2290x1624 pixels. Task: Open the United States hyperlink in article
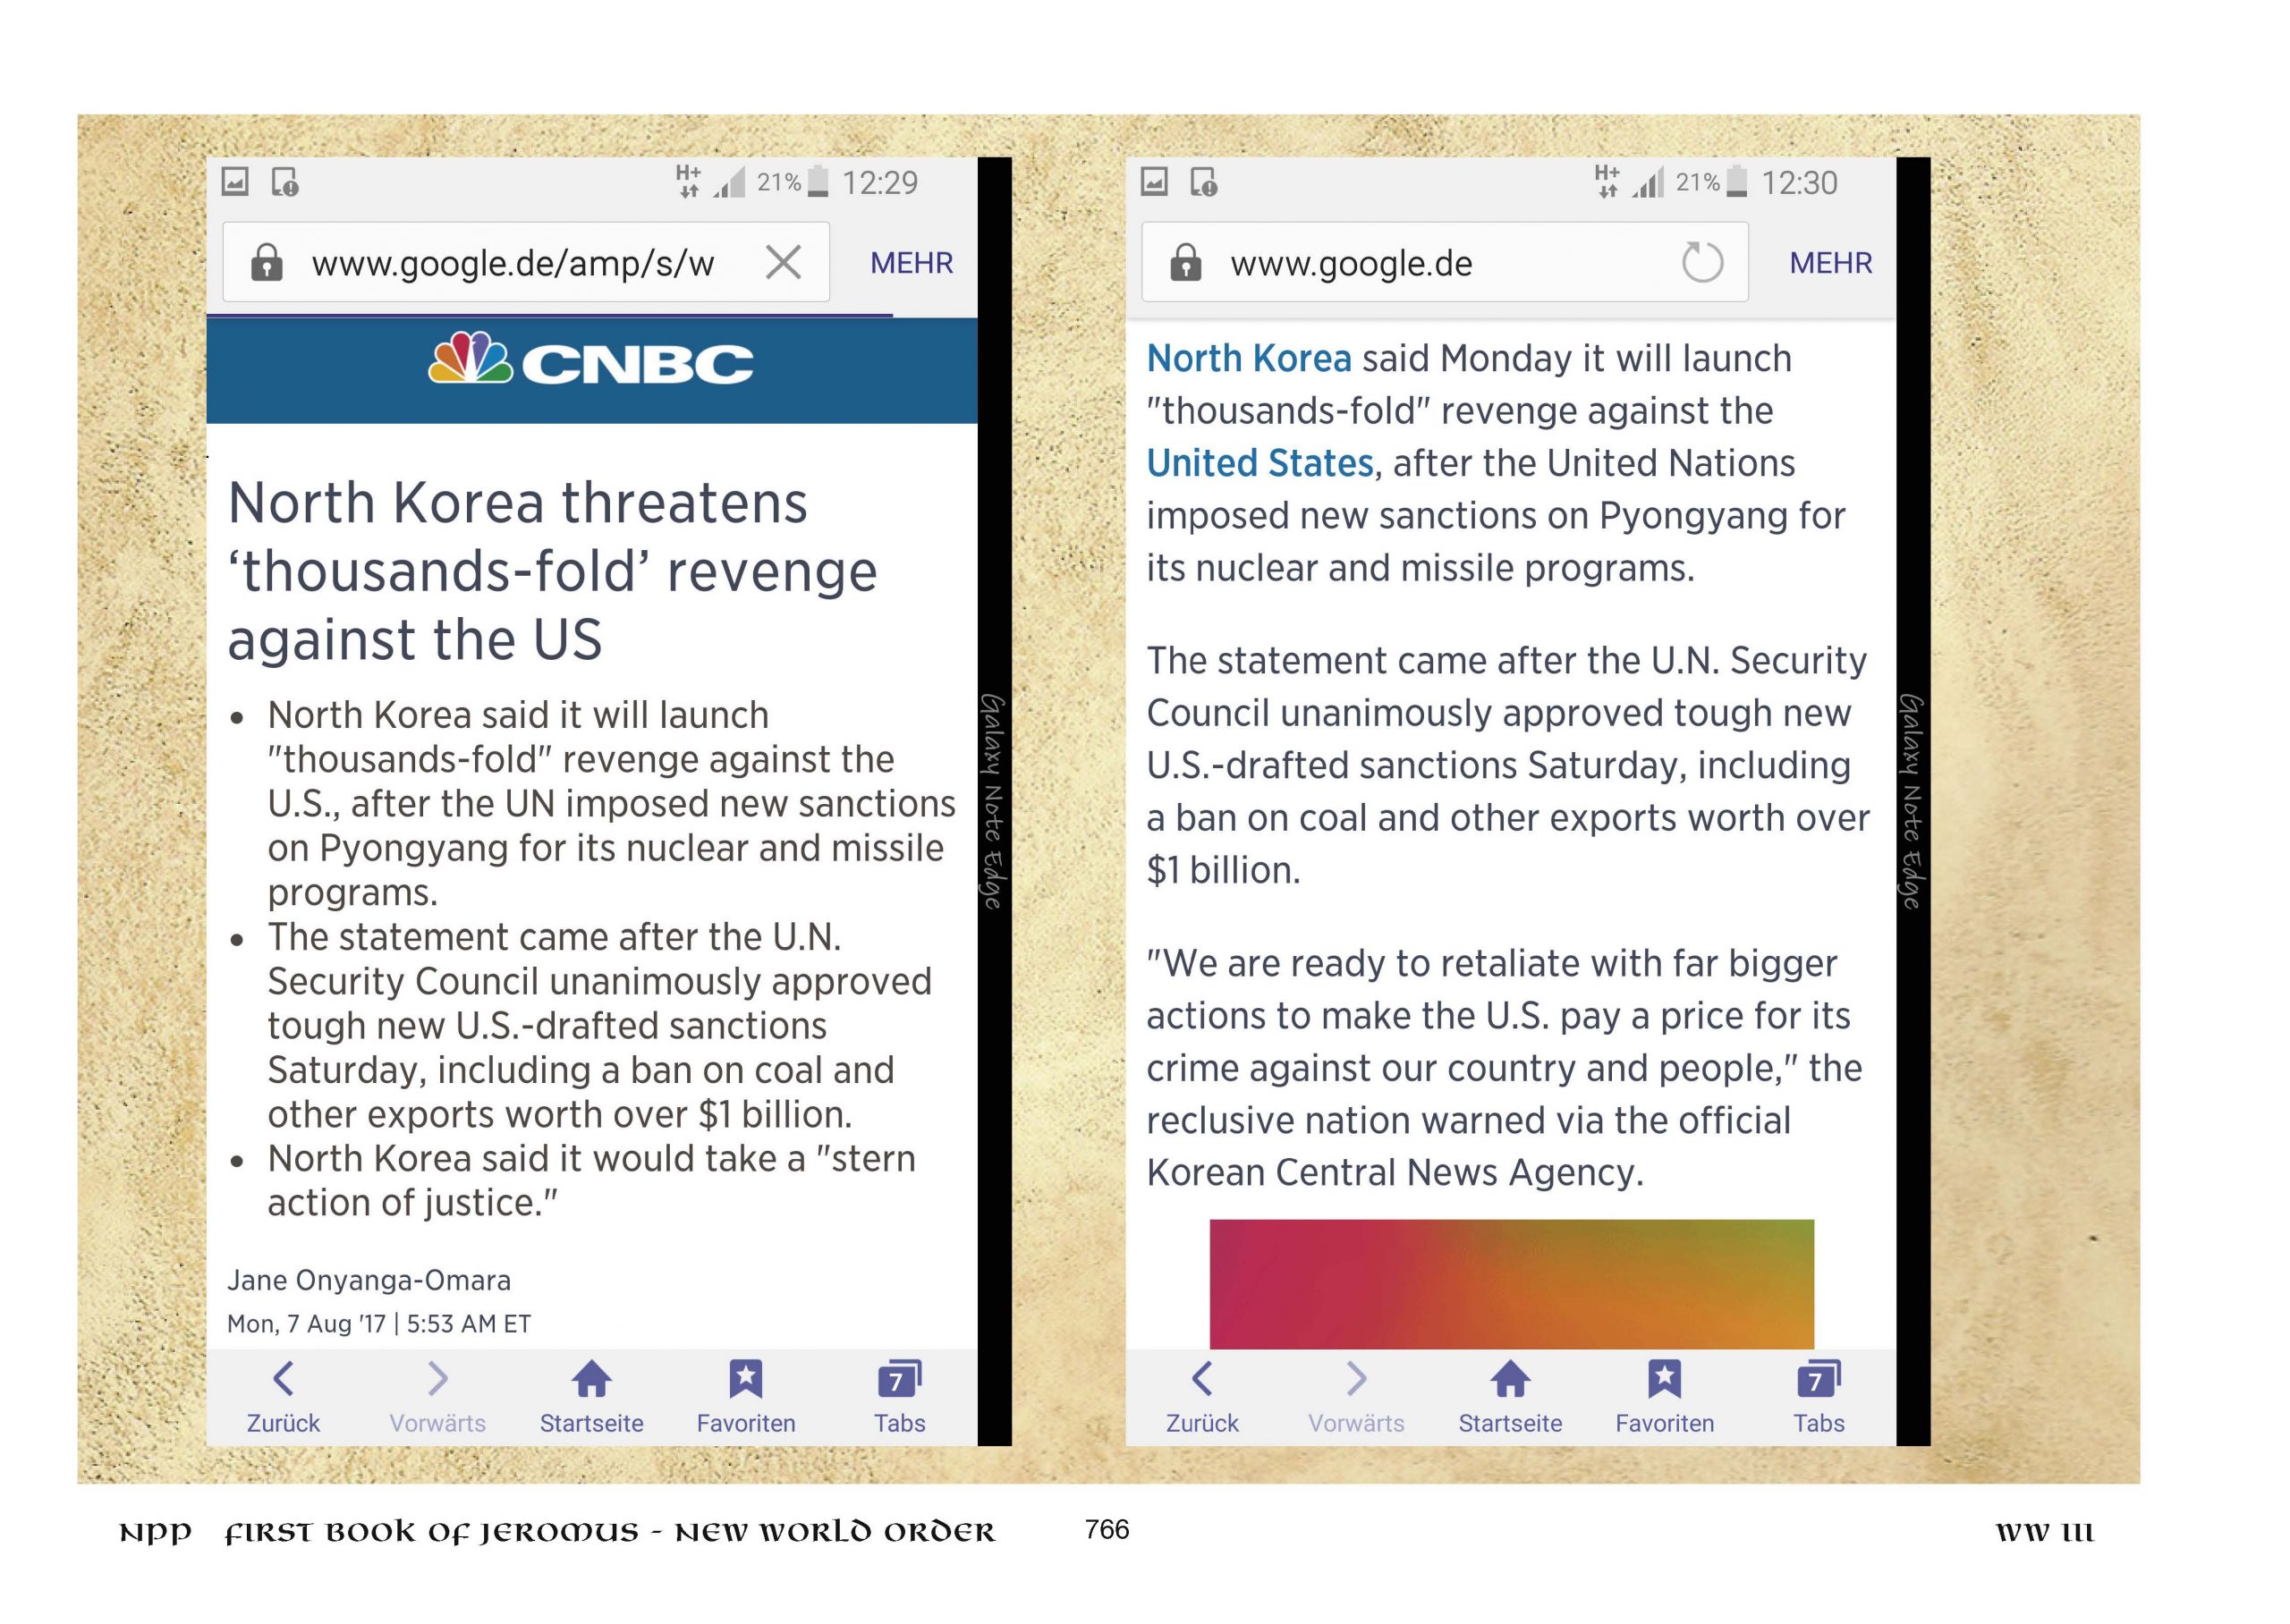click(1260, 463)
